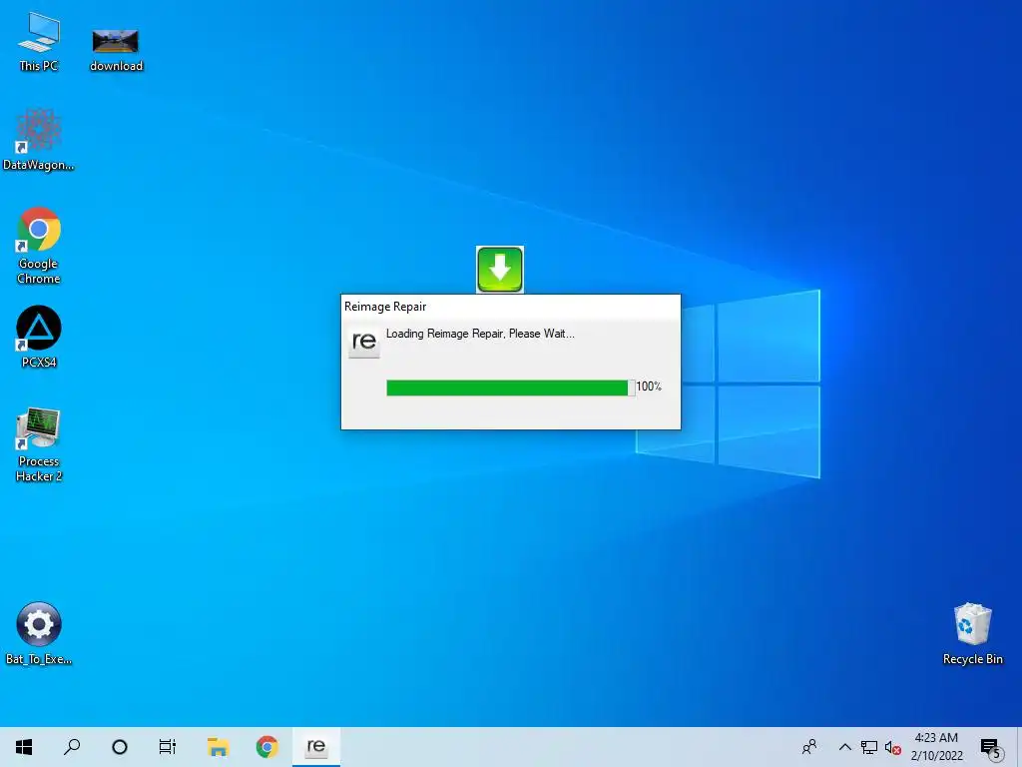The image size is (1022, 767).
Task: Open the network status tray icon
Action: click(x=869, y=747)
